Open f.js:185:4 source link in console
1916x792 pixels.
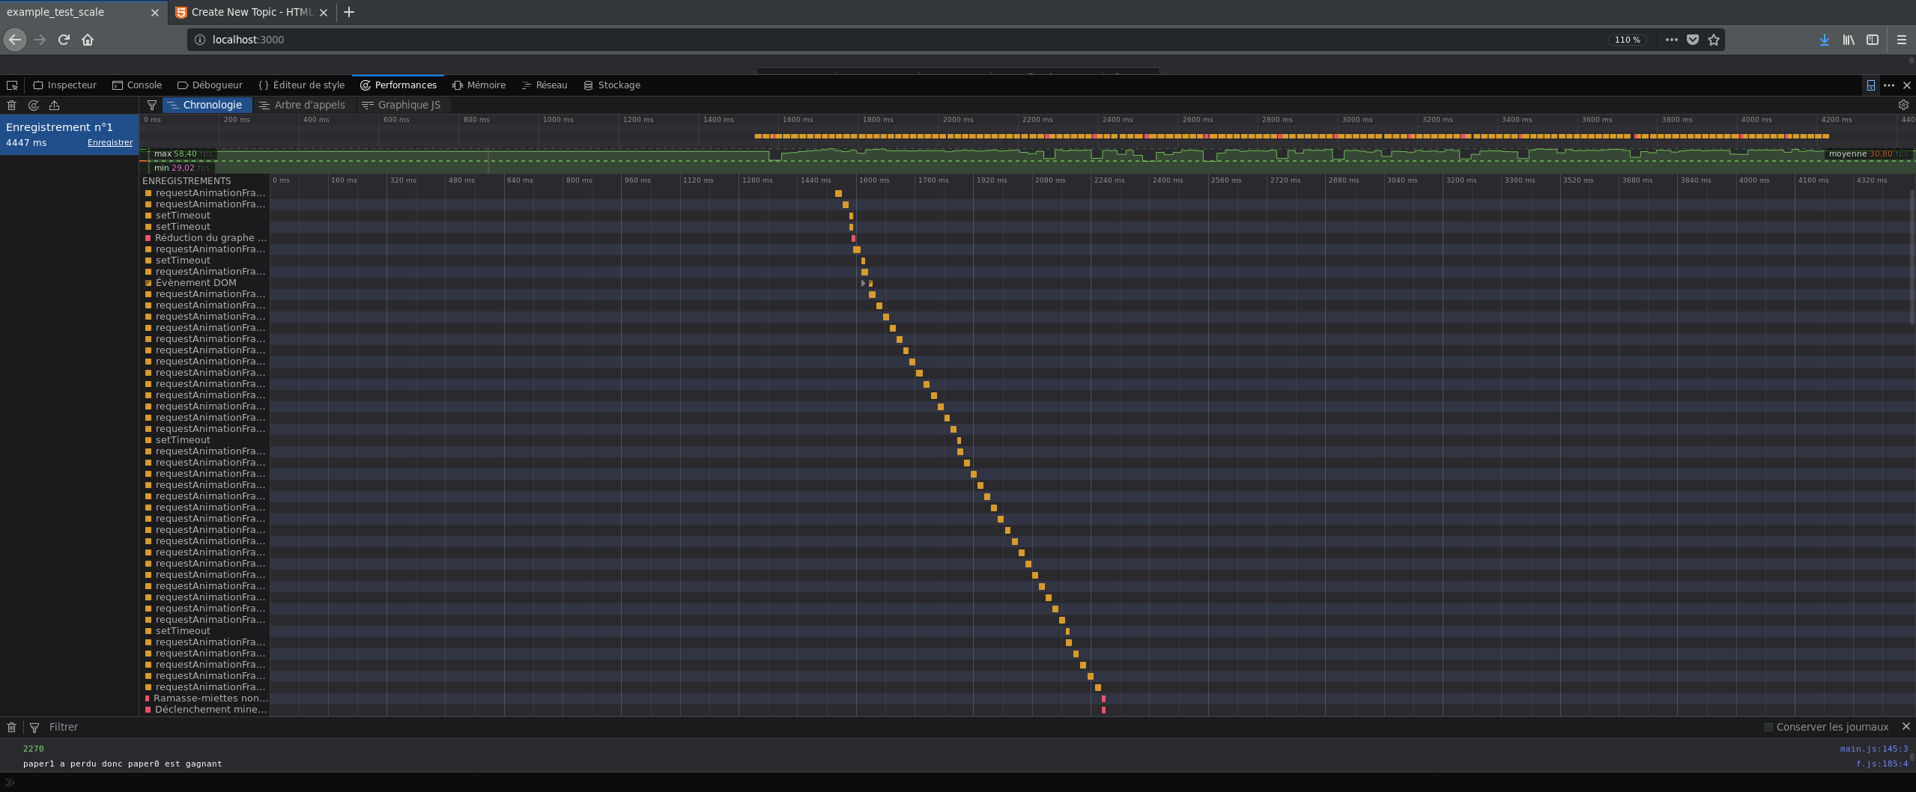1882,764
